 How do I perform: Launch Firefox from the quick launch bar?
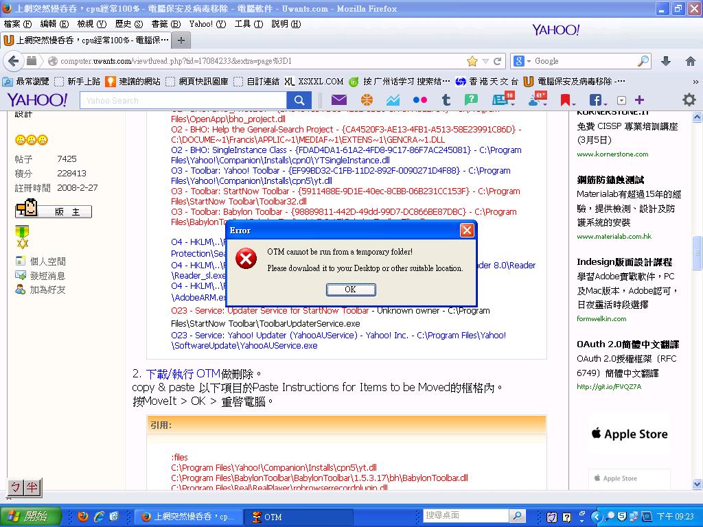tap(82, 517)
